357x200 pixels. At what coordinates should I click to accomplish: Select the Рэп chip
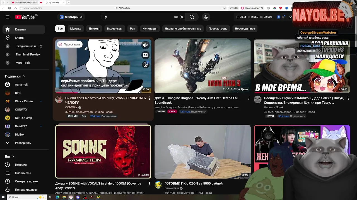[132, 29]
